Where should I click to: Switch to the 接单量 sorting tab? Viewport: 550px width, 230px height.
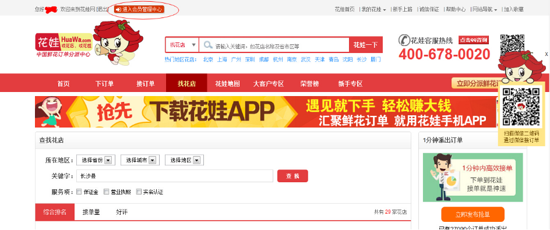(x=91, y=212)
